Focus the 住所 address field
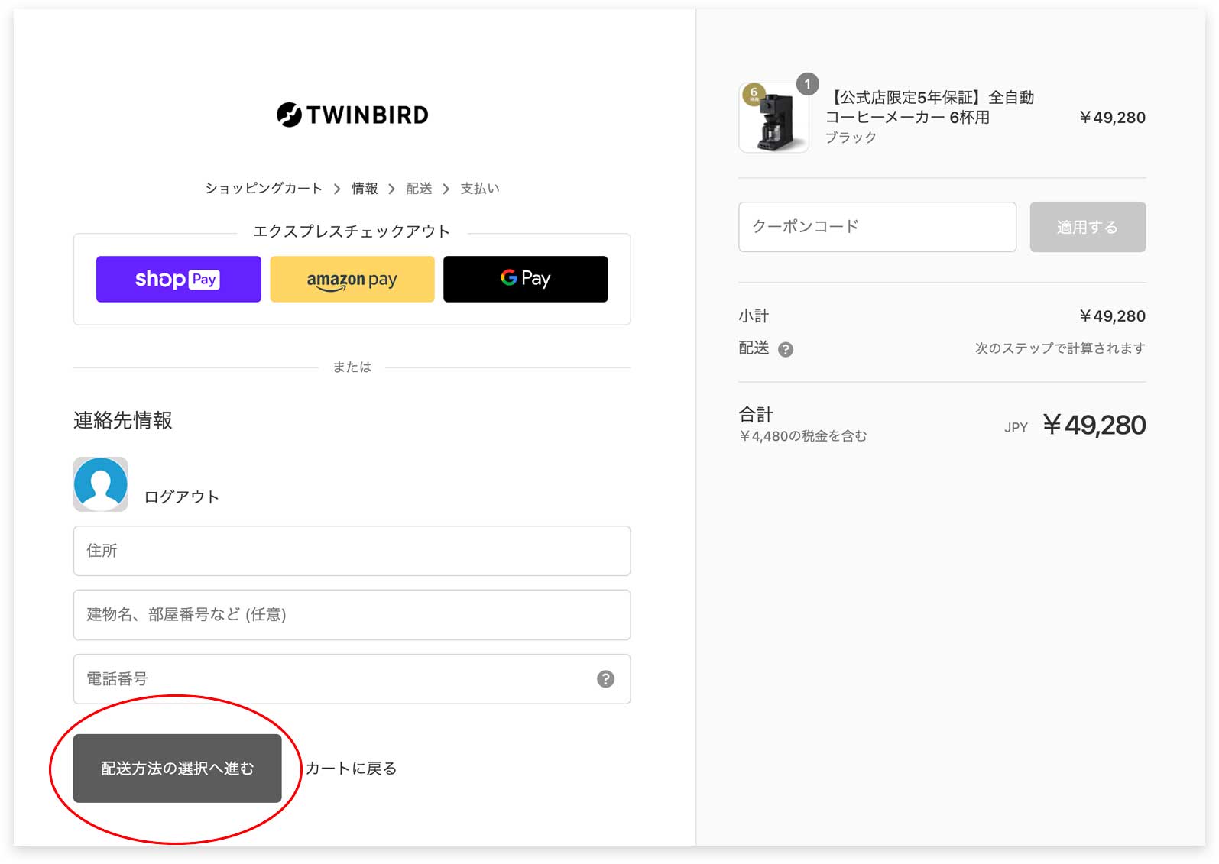This screenshot has height=864, width=1219. pos(352,551)
